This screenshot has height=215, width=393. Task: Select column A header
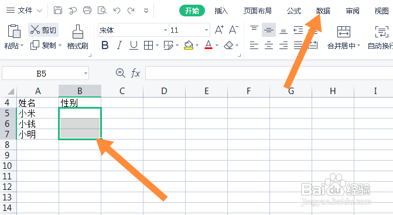pyautogui.click(x=38, y=91)
